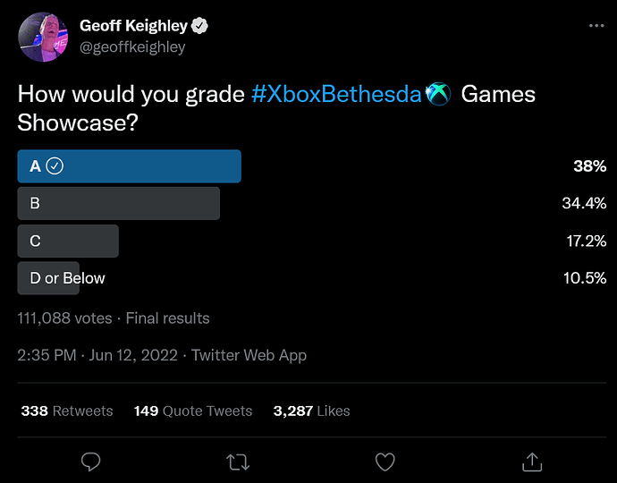Screen dimensions: 617x483
Task: Click the Xbox logo emoji in tweet
Action: click(439, 94)
